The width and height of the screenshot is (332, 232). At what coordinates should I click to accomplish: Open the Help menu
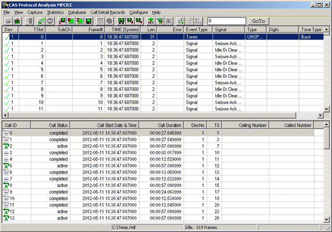point(156,12)
